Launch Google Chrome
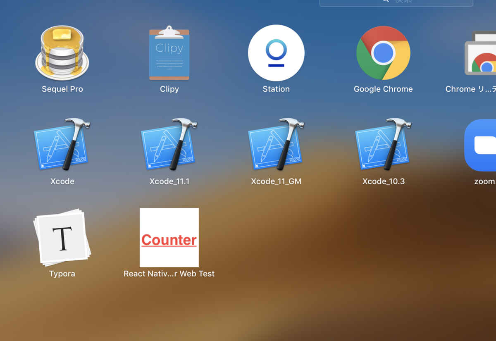 pos(383,53)
